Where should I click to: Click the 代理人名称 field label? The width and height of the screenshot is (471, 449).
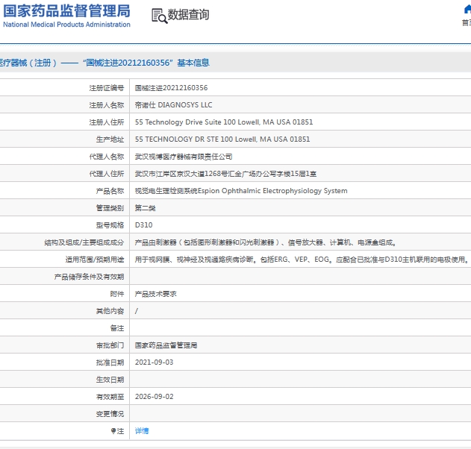(106, 157)
